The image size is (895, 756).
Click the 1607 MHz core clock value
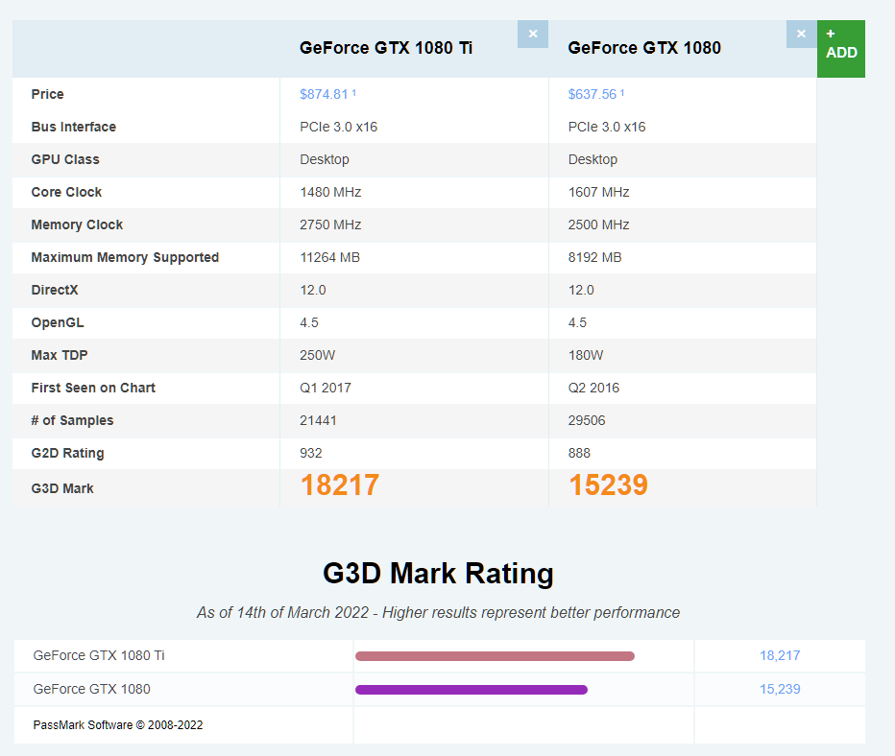[599, 192]
